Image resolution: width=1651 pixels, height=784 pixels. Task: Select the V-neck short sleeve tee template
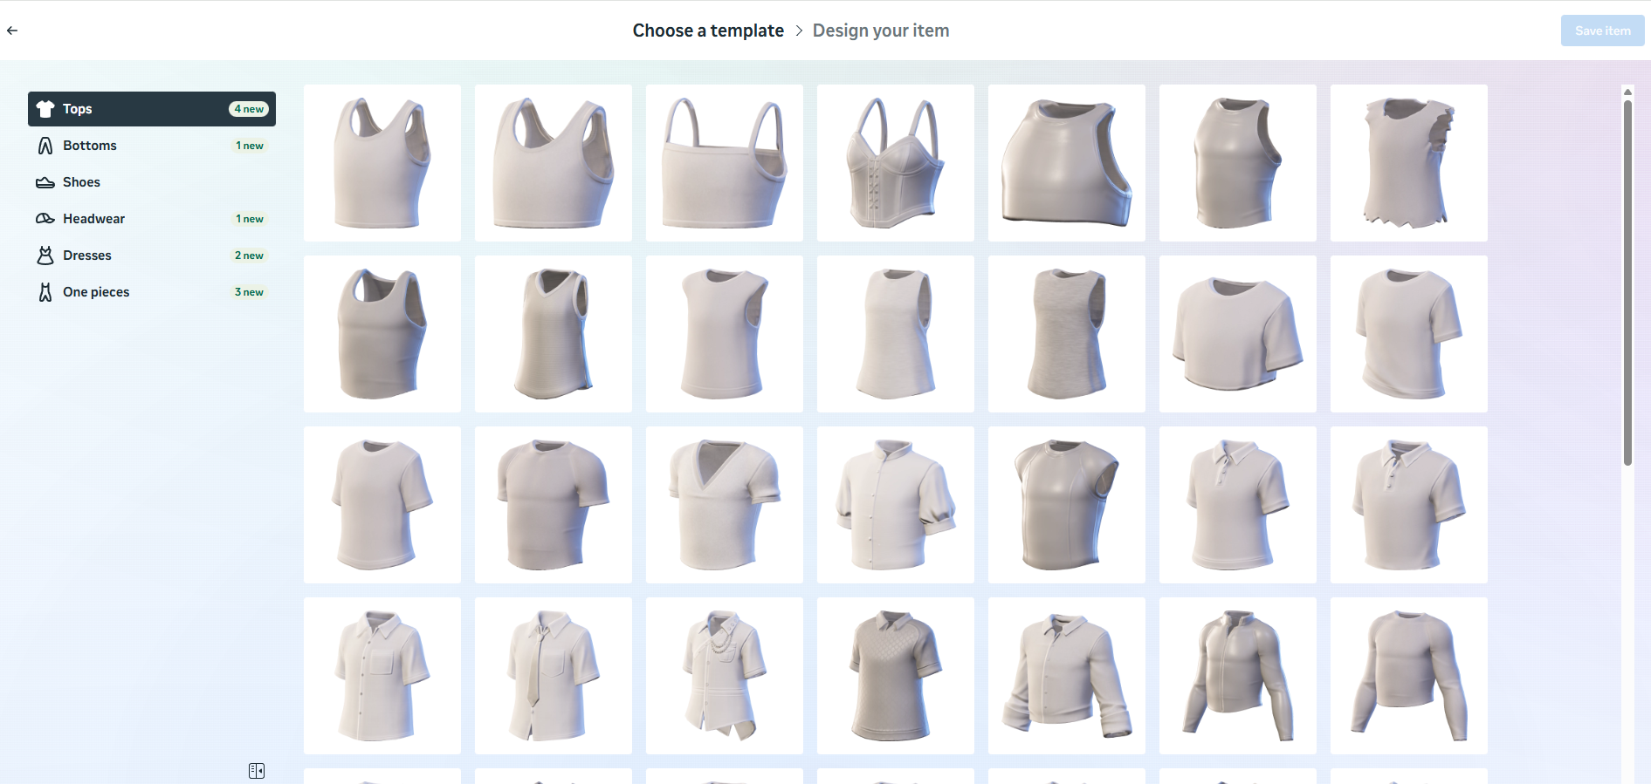[724, 505]
